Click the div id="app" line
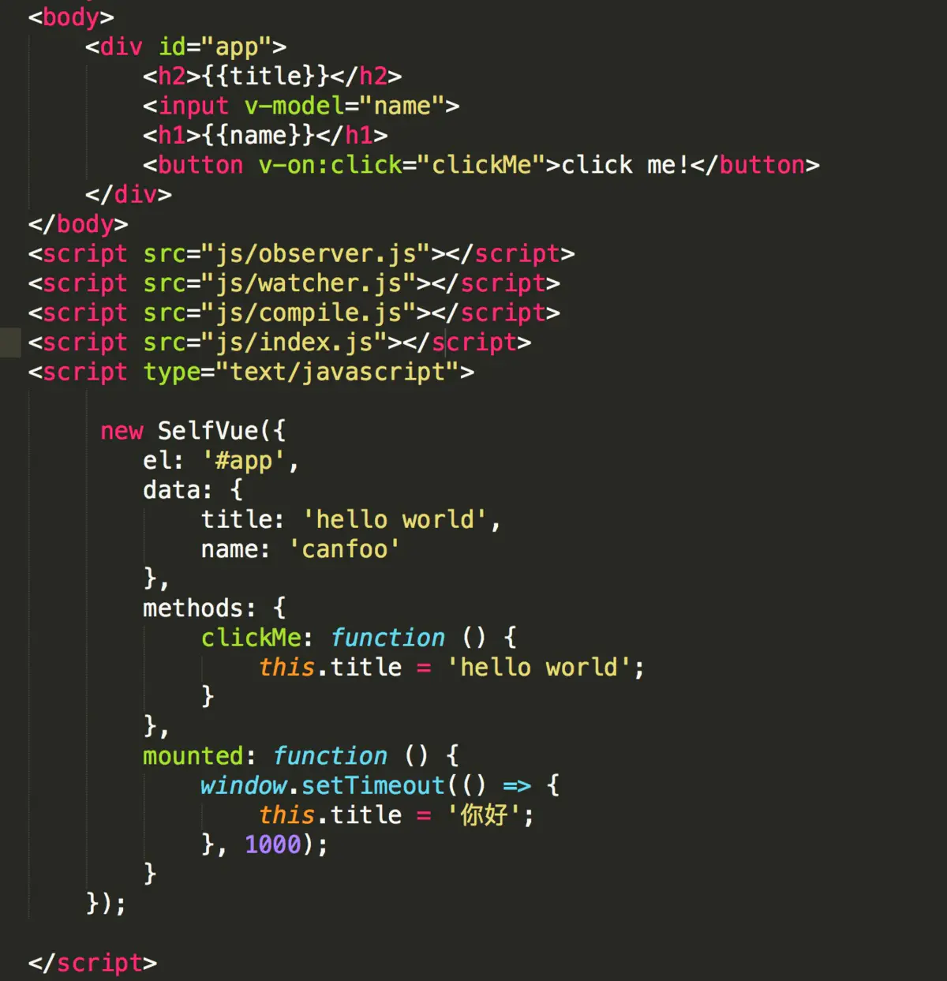The height and width of the screenshot is (981, 947). click(185, 47)
